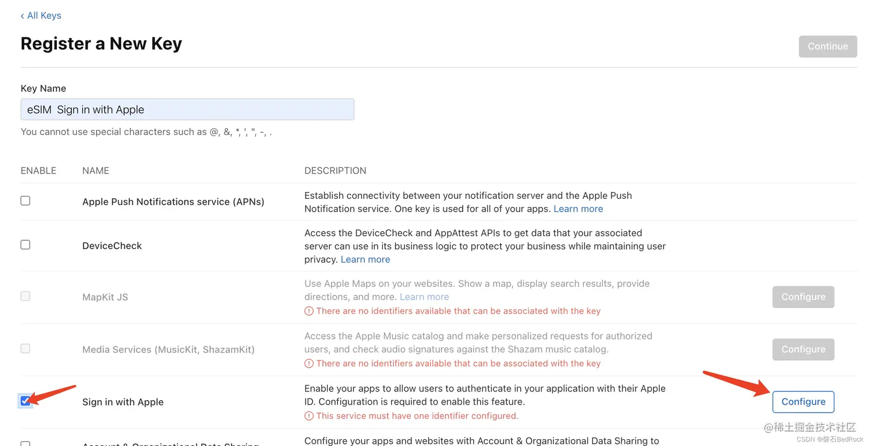Click the ENABLE column header
The height and width of the screenshot is (446, 869).
[39, 170]
